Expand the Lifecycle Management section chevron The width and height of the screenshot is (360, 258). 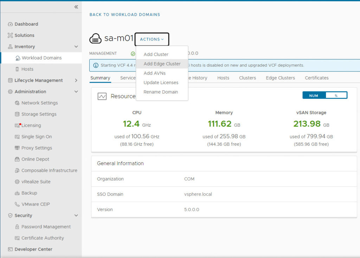(76, 81)
